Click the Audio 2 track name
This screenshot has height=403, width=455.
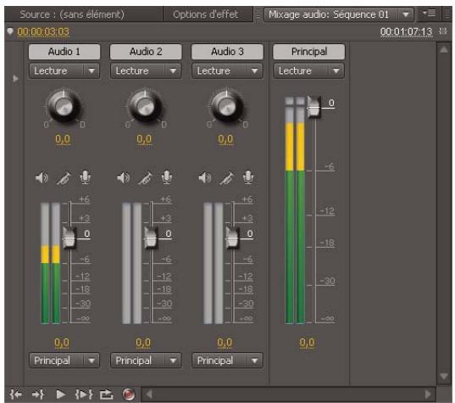pos(146,52)
